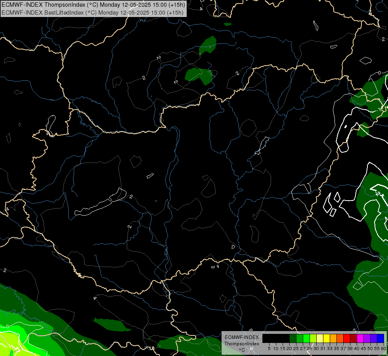388x356 pixels.
Task: Click the ThompsonIndex label in the legend
Action: tap(242, 344)
